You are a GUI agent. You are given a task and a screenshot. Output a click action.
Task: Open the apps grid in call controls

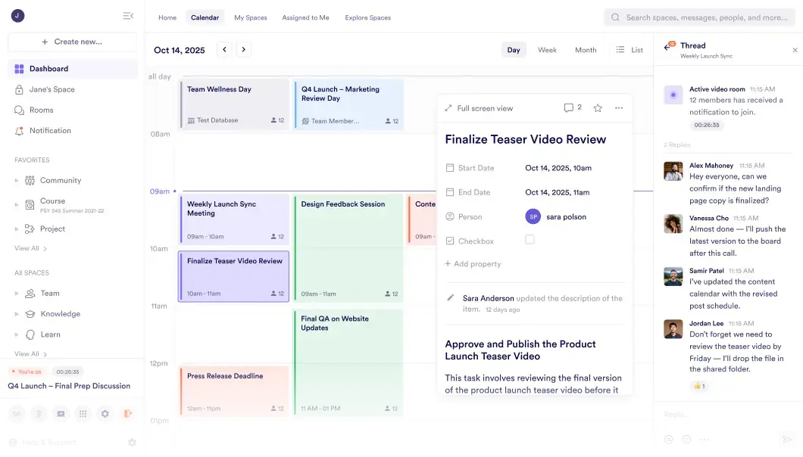coord(83,414)
